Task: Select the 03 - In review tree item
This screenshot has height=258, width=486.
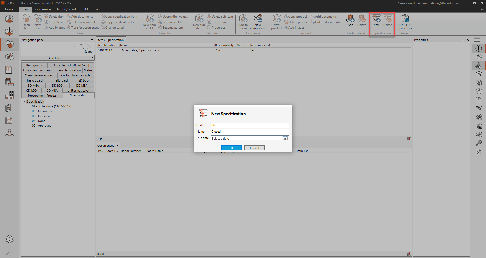Action: [x=41, y=116]
